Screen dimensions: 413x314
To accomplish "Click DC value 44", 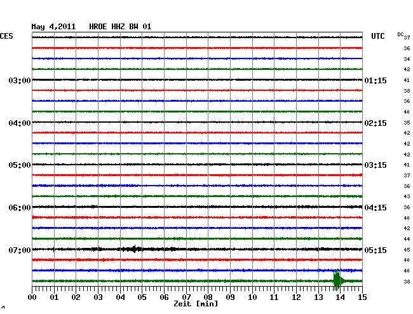I will coord(407,239).
